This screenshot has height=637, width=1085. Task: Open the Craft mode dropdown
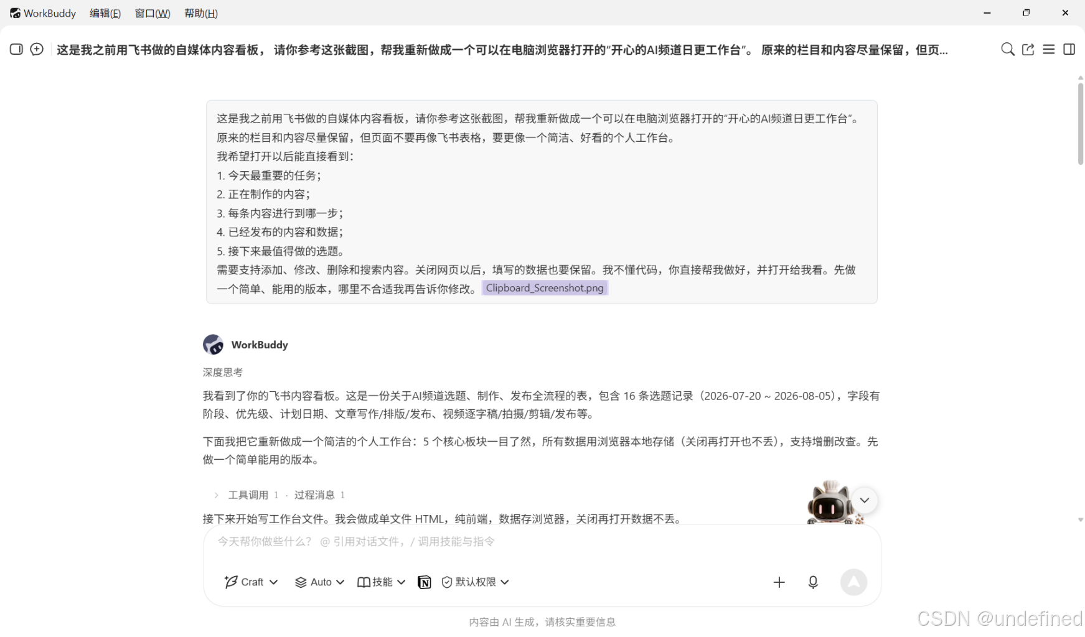tap(251, 582)
